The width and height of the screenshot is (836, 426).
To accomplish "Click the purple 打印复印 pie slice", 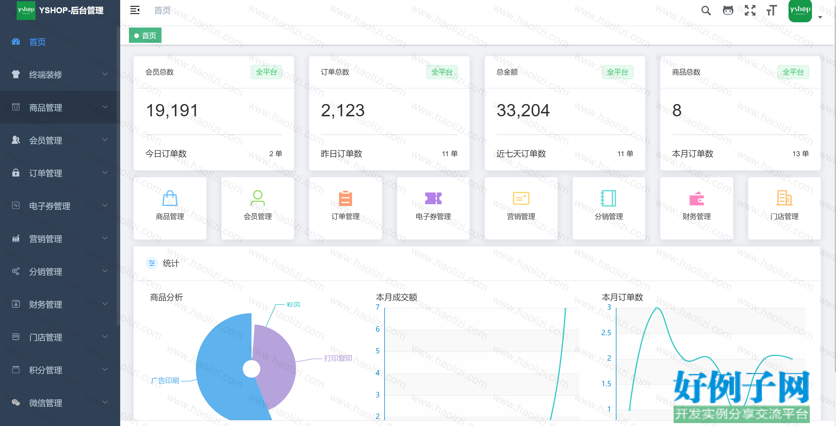I will click(x=276, y=367).
